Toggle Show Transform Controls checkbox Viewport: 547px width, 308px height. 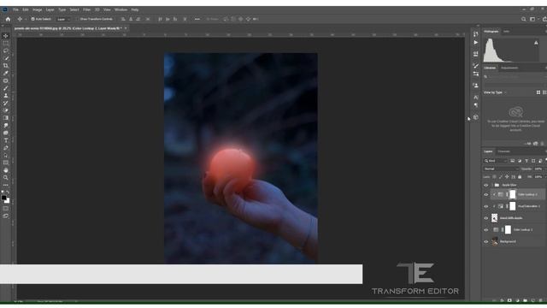[x=78, y=19]
